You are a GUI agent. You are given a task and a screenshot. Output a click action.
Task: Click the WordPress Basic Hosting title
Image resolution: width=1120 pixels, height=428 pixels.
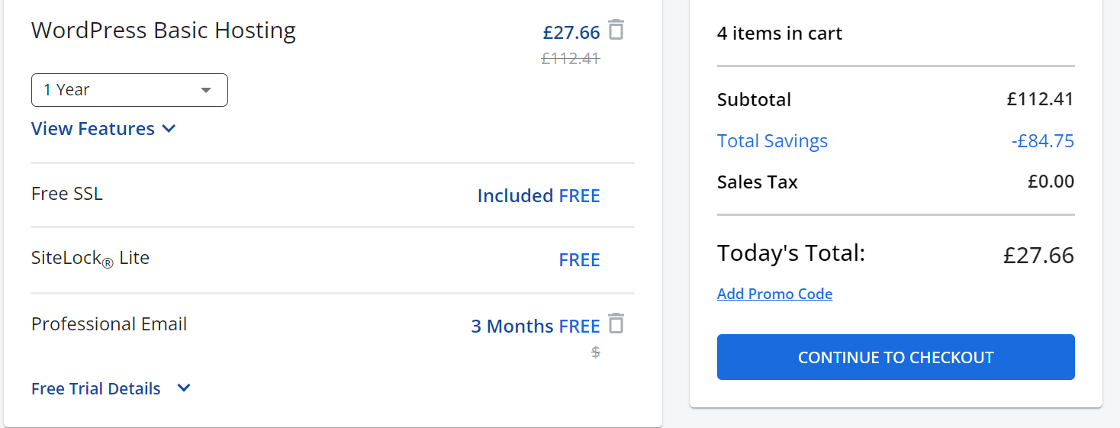(163, 31)
